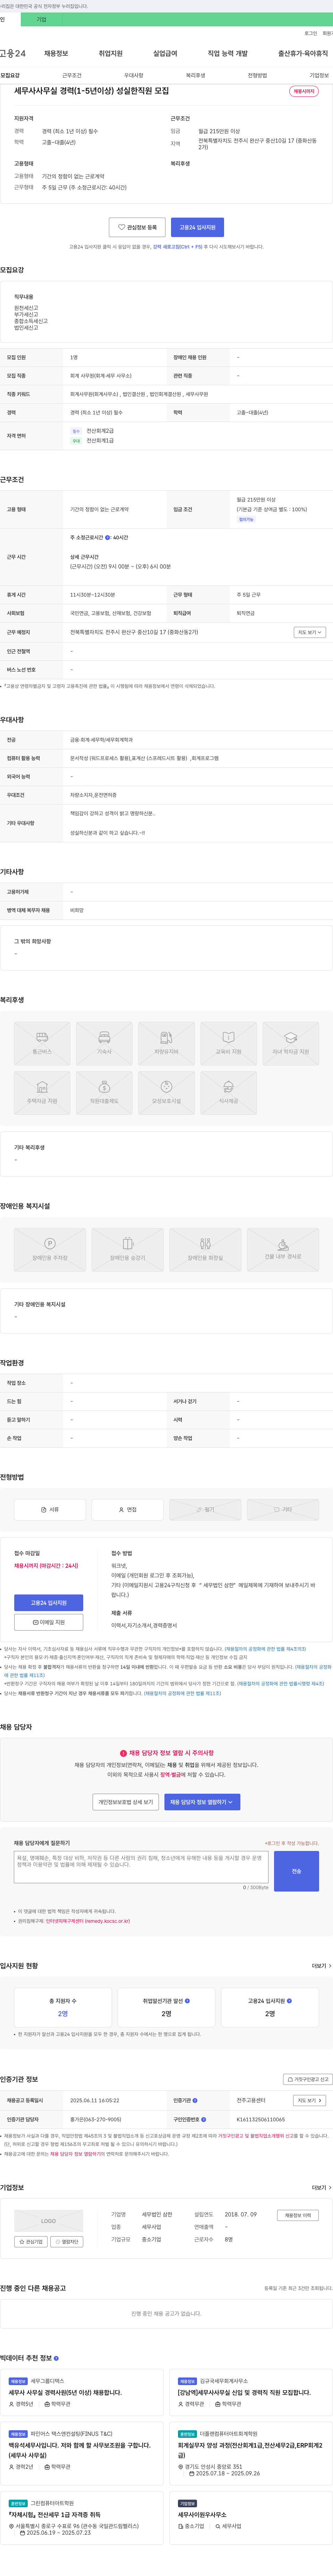Click the 채용정보 이력 button

[x=298, y=2215]
